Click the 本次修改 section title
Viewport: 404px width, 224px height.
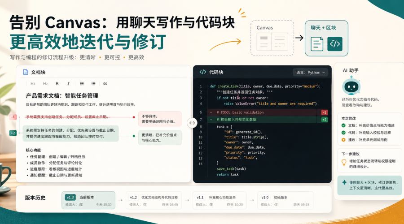(x=349, y=118)
